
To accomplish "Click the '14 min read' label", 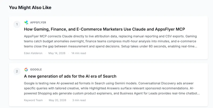I will (79, 53).
